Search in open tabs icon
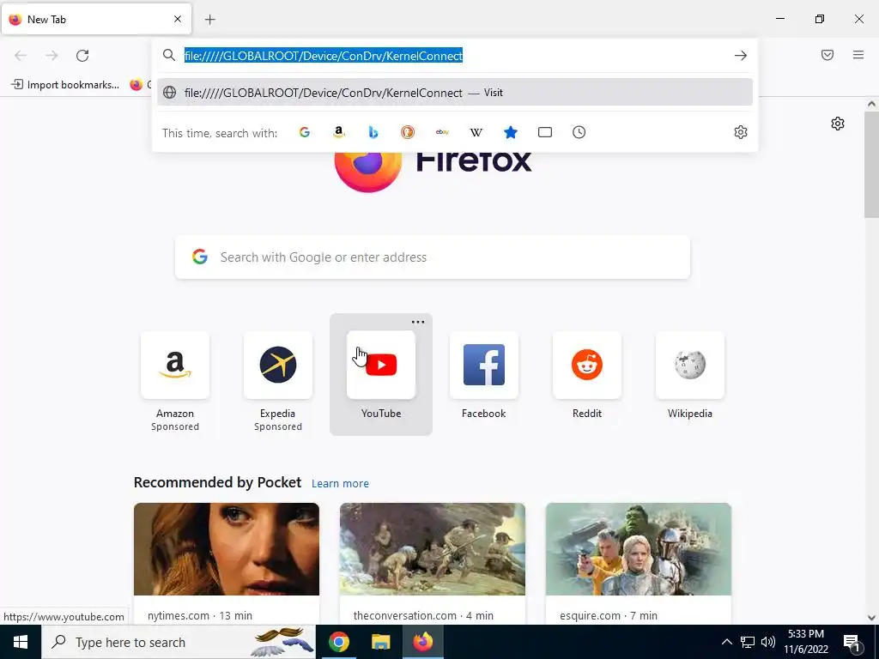The image size is (879, 659). [545, 132]
